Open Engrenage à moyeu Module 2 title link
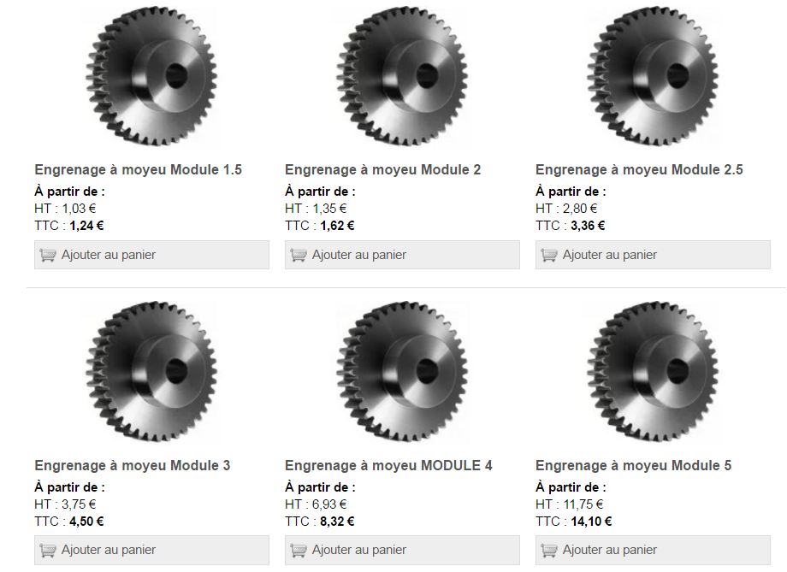 382,169
